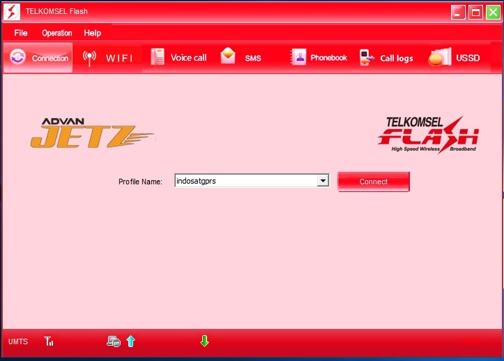Switch to the WIFI tab
The height and width of the screenshot is (361, 504).
[107, 58]
